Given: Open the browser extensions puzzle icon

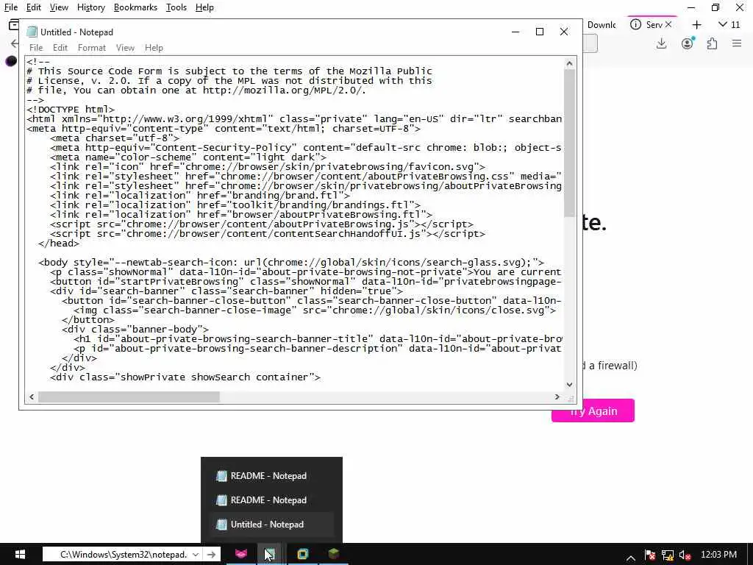Looking at the screenshot, I should coord(712,43).
